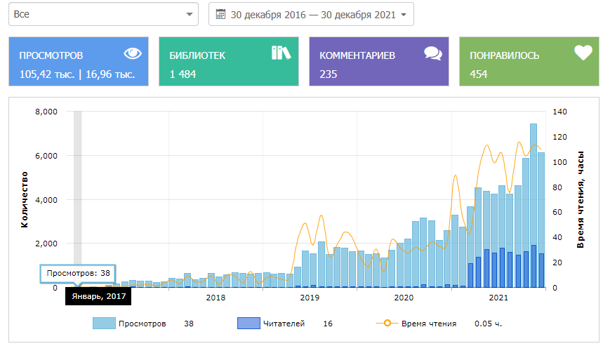Image resolution: width=603 pixels, height=346 pixels.
Task: Click the 'Просмотров' legend label
Action: pyautogui.click(x=143, y=324)
